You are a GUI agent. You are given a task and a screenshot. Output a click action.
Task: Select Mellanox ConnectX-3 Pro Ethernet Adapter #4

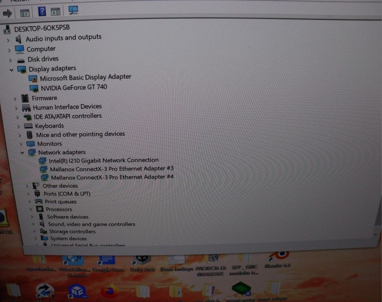[x=112, y=177]
